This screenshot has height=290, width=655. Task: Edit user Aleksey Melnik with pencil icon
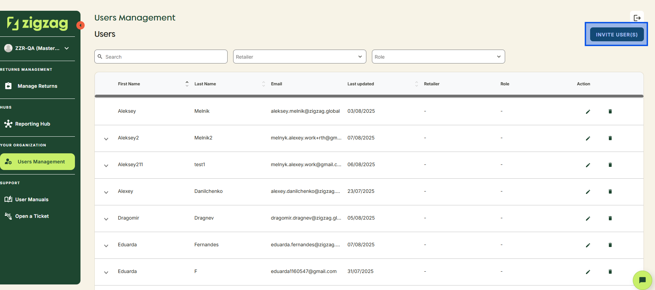tap(588, 112)
